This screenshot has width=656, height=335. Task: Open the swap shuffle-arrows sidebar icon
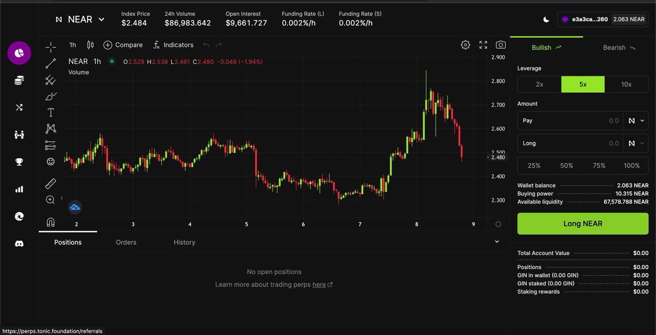(x=19, y=107)
